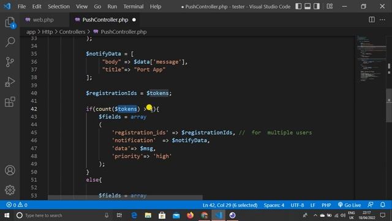Image resolution: width=392 pixels, height=221 pixels.
Task: Open the Search view in the activity bar
Action: (x=10, y=42)
